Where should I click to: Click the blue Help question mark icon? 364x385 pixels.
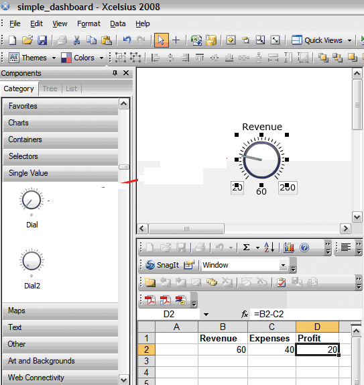click(304, 248)
